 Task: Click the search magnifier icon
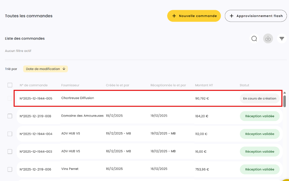254,39
